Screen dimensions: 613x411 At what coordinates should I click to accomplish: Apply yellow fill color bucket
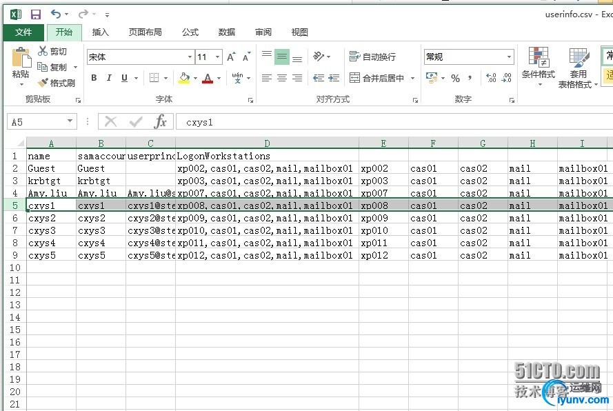point(184,78)
